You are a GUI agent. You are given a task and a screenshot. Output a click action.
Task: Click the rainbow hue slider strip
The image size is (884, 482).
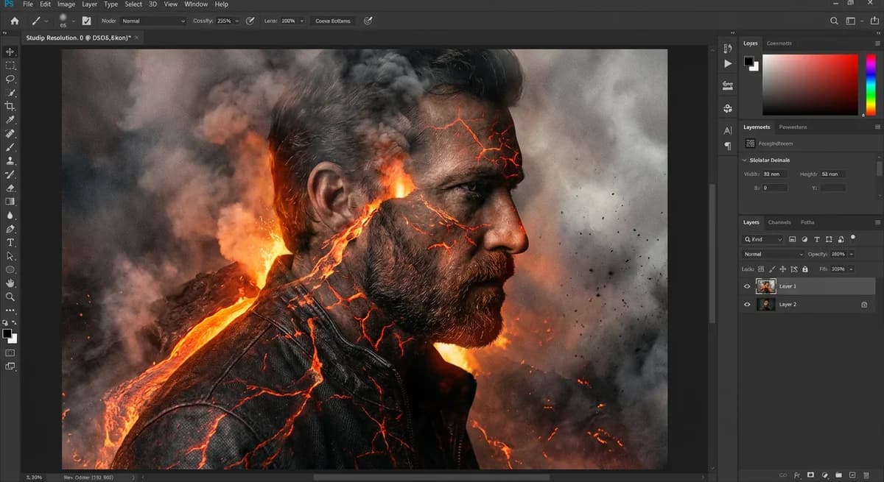tap(870, 85)
